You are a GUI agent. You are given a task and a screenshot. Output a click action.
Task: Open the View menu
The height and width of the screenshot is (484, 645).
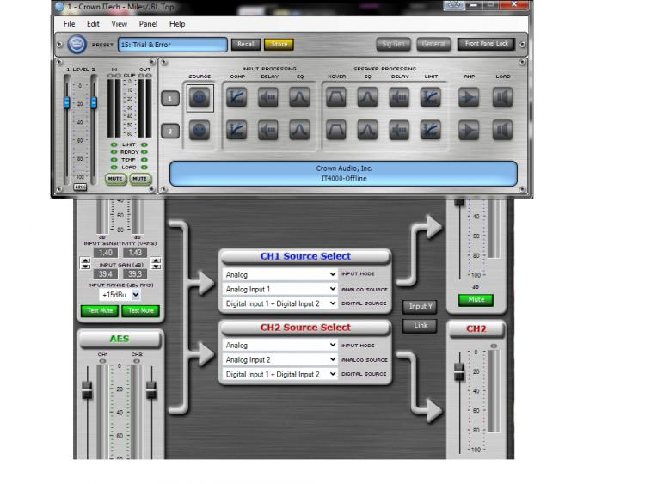click(x=120, y=24)
